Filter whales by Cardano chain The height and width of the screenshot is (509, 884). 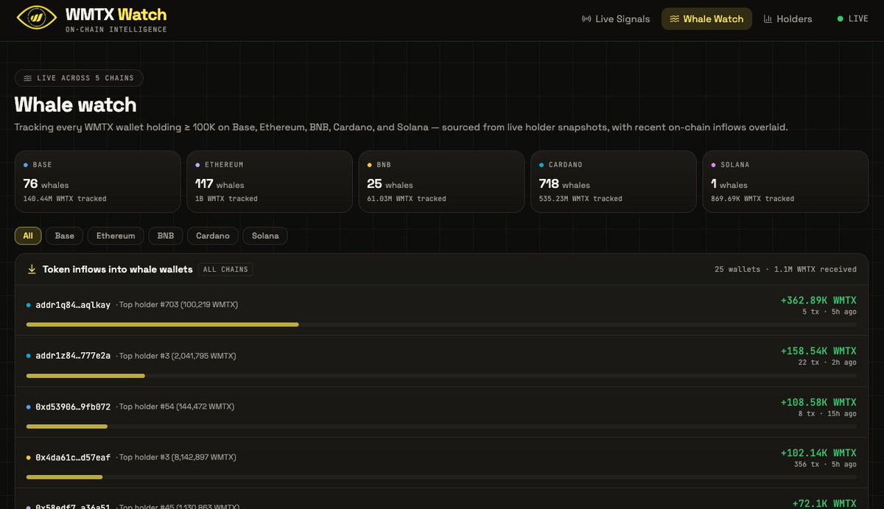[x=213, y=236]
